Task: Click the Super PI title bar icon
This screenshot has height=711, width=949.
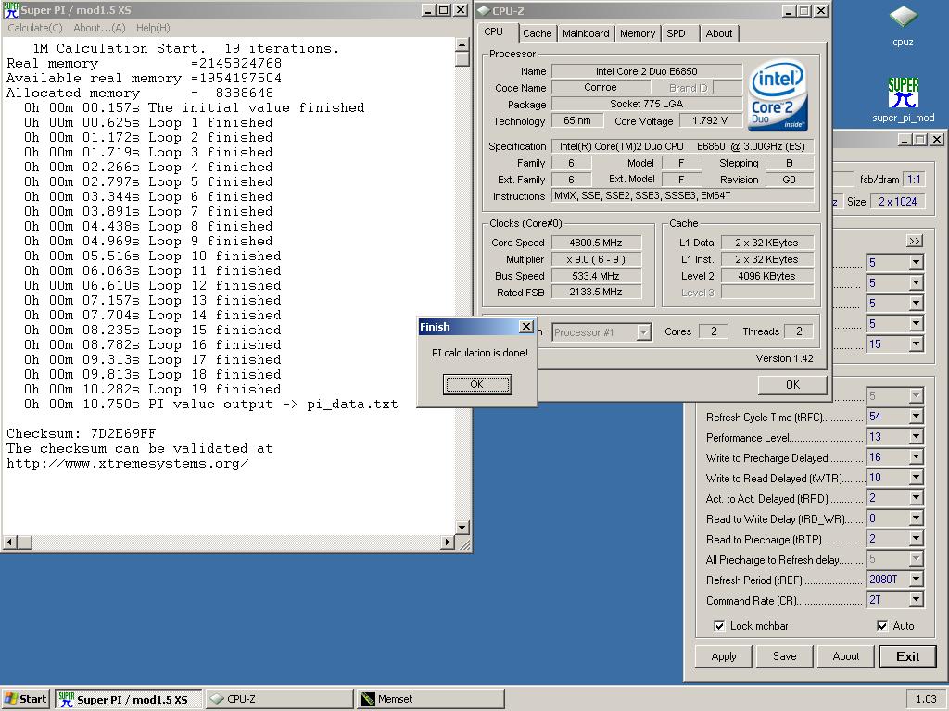Action: (x=11, y=10)
